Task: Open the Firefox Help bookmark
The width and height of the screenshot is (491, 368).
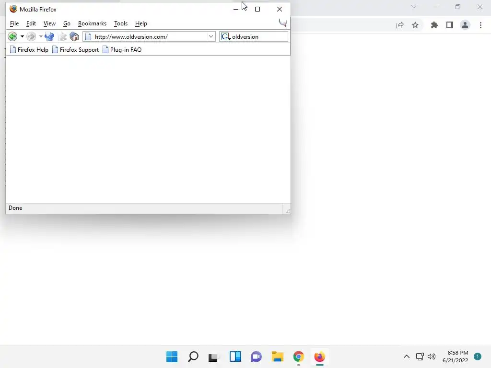Action: point(29,50)
